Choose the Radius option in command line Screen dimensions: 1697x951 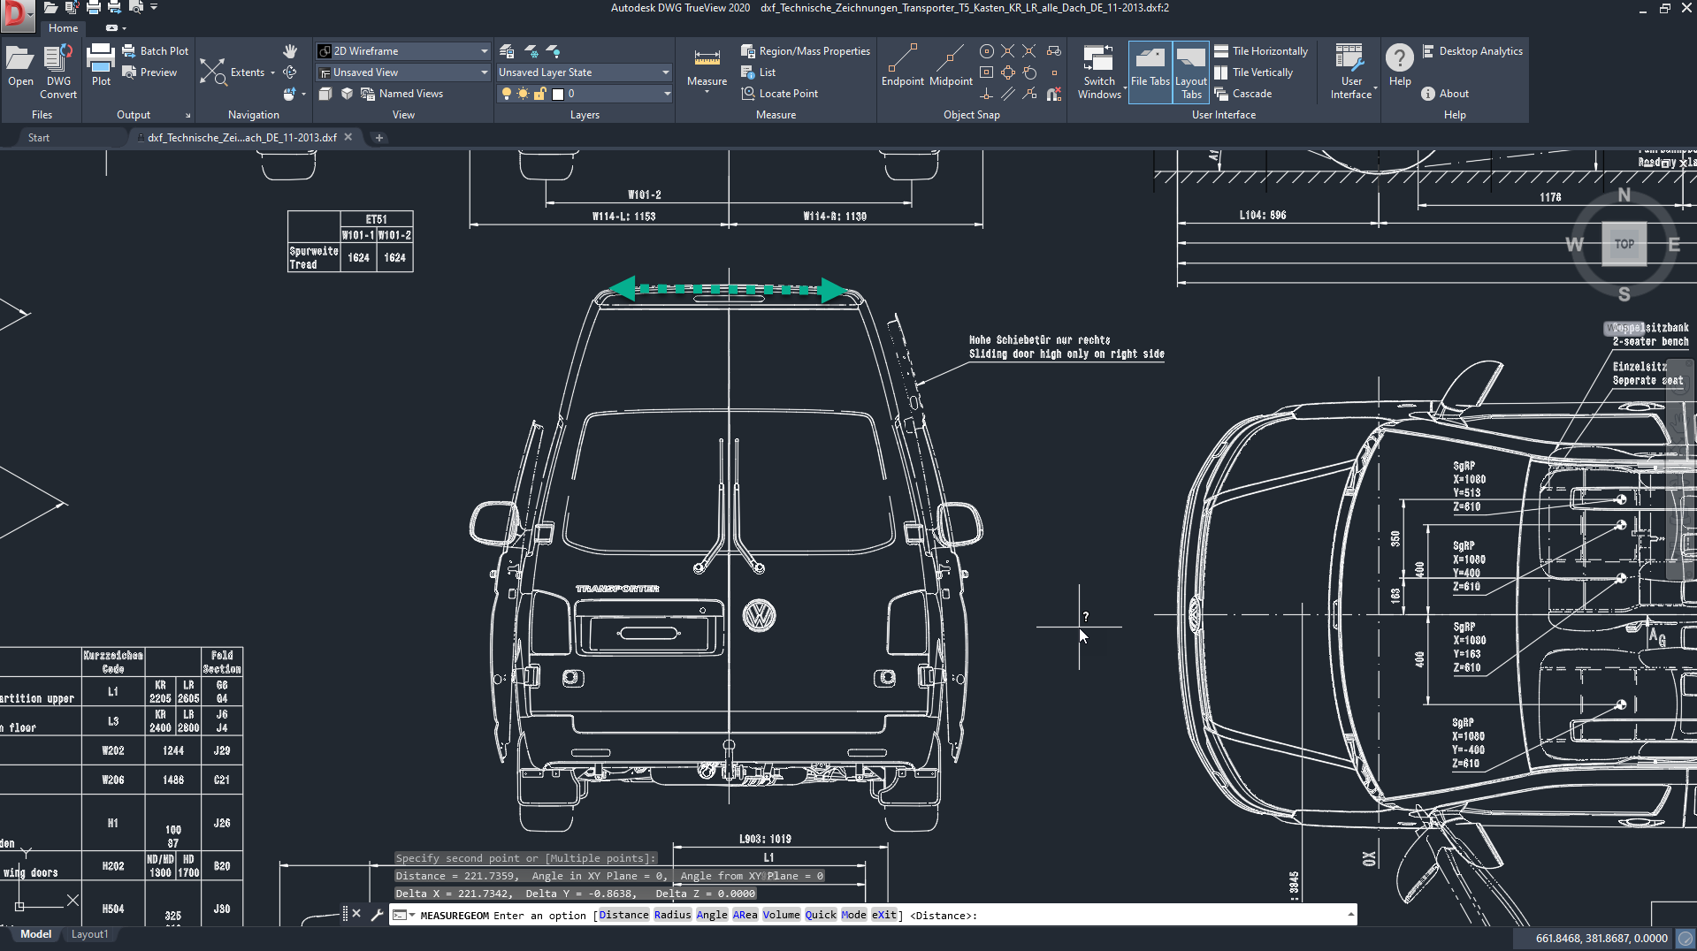point(672,915)
